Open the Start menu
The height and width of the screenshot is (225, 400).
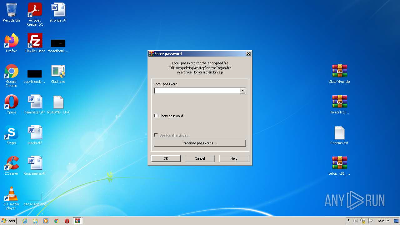click(9, 221)
